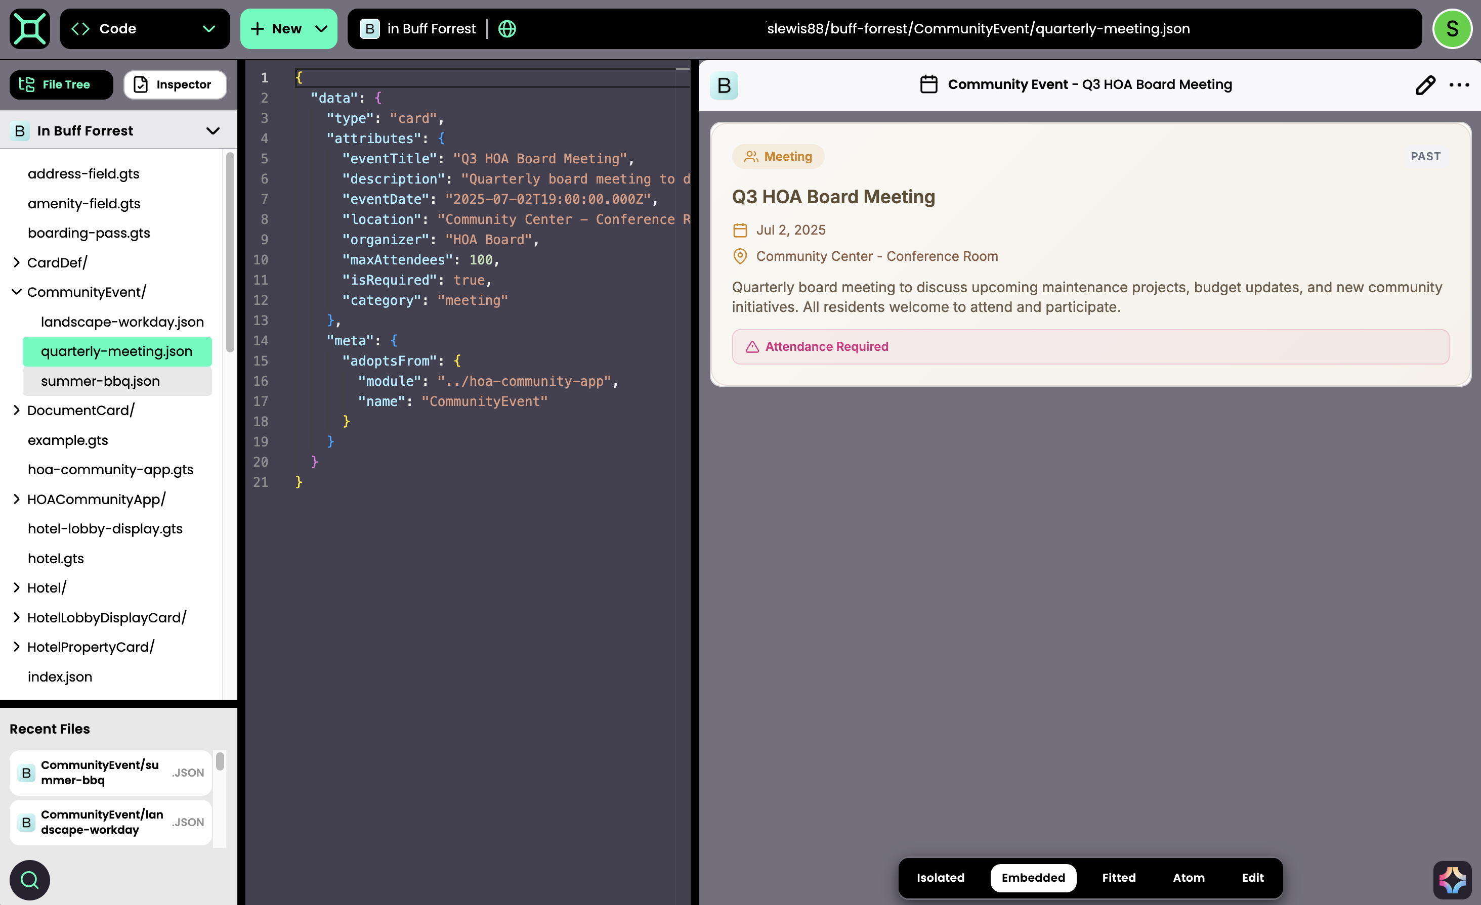1481x905 pixels.
Task: Click the File Tree icon in the tab
Action: pyautogui.click(x=27, y=84)
